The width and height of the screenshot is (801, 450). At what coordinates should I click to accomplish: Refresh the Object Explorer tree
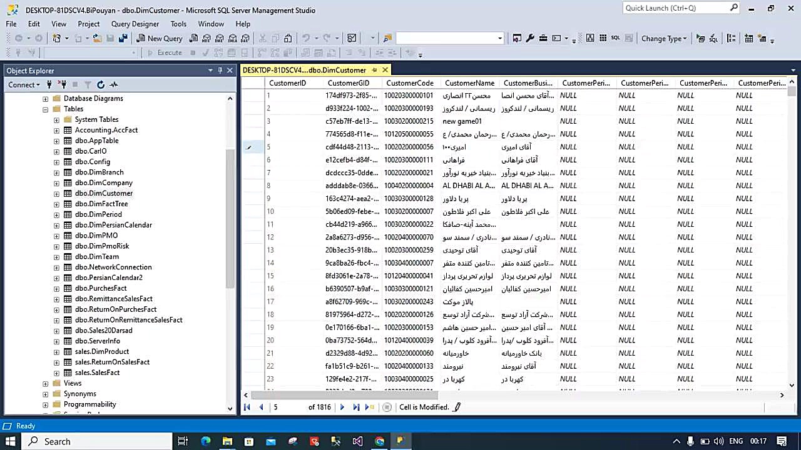[x=100, y=84]
